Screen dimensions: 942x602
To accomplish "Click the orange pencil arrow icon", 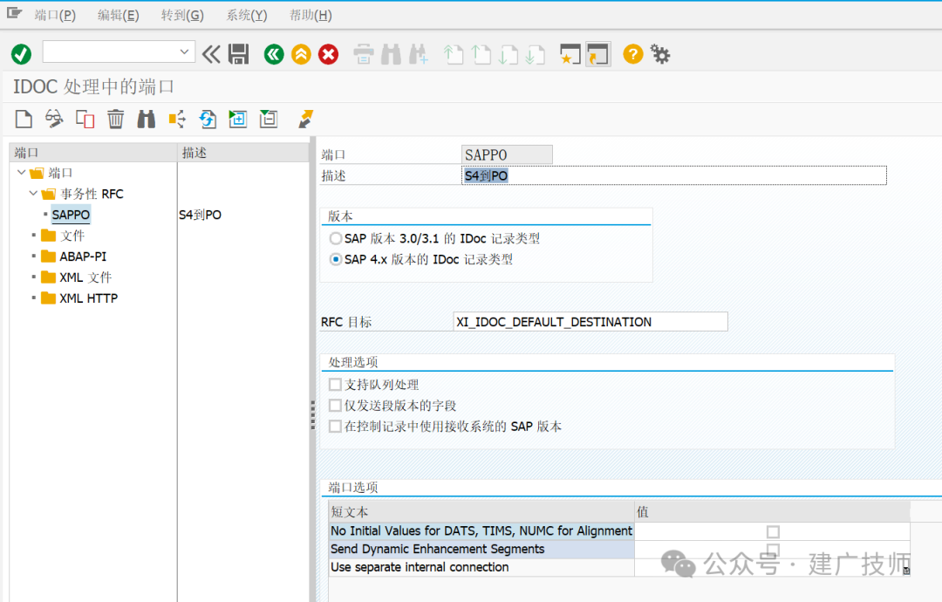I will coord(306,119).
